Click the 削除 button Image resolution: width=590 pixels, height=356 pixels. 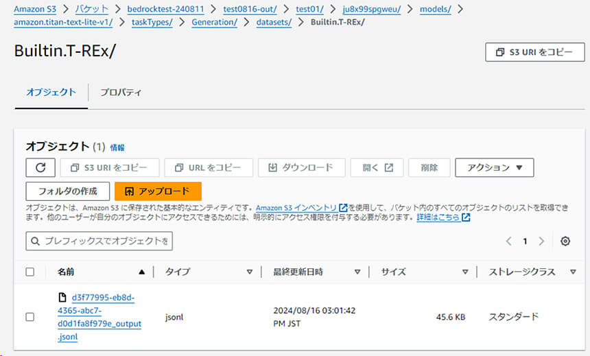429,167
